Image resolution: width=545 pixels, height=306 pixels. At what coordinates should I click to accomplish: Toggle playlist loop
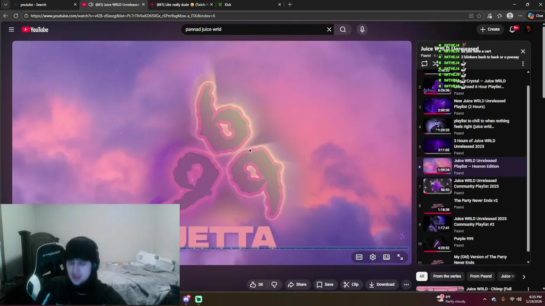coord(424,64)
